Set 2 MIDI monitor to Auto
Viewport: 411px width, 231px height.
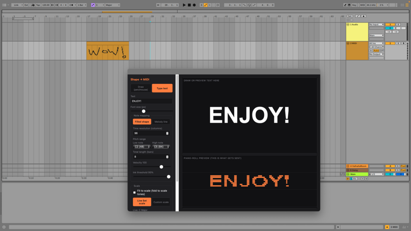click(x=376, y=51)
